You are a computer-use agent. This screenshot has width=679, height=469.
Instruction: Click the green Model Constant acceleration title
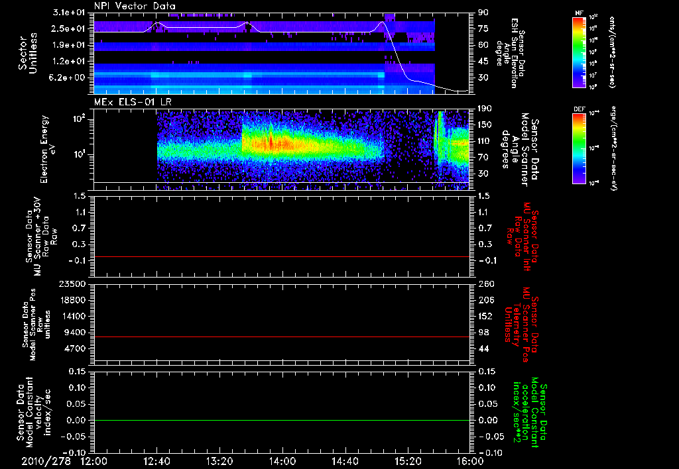pos(530,413)
